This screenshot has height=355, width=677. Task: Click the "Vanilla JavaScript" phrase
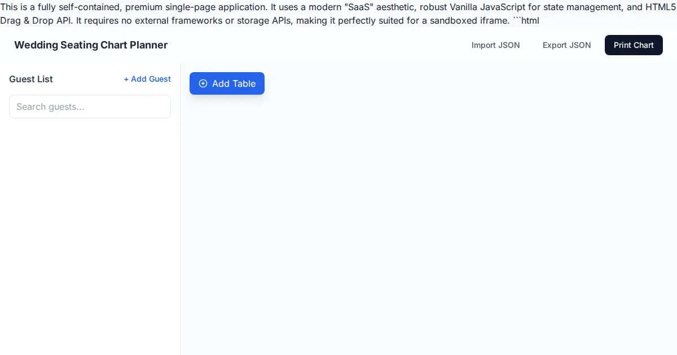tap(487, 7)
